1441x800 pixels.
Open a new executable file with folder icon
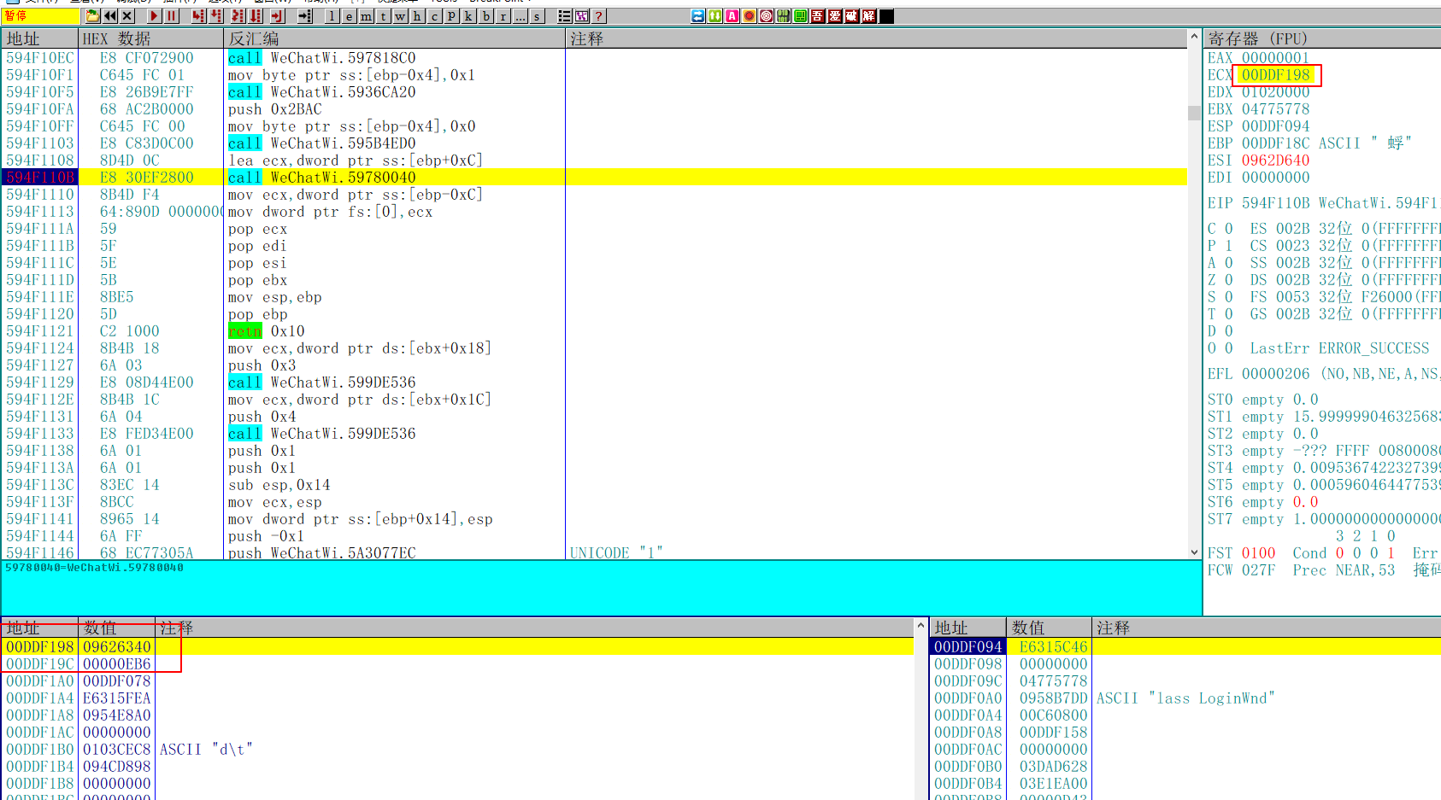pyautogui.click(x=92, y=16)
